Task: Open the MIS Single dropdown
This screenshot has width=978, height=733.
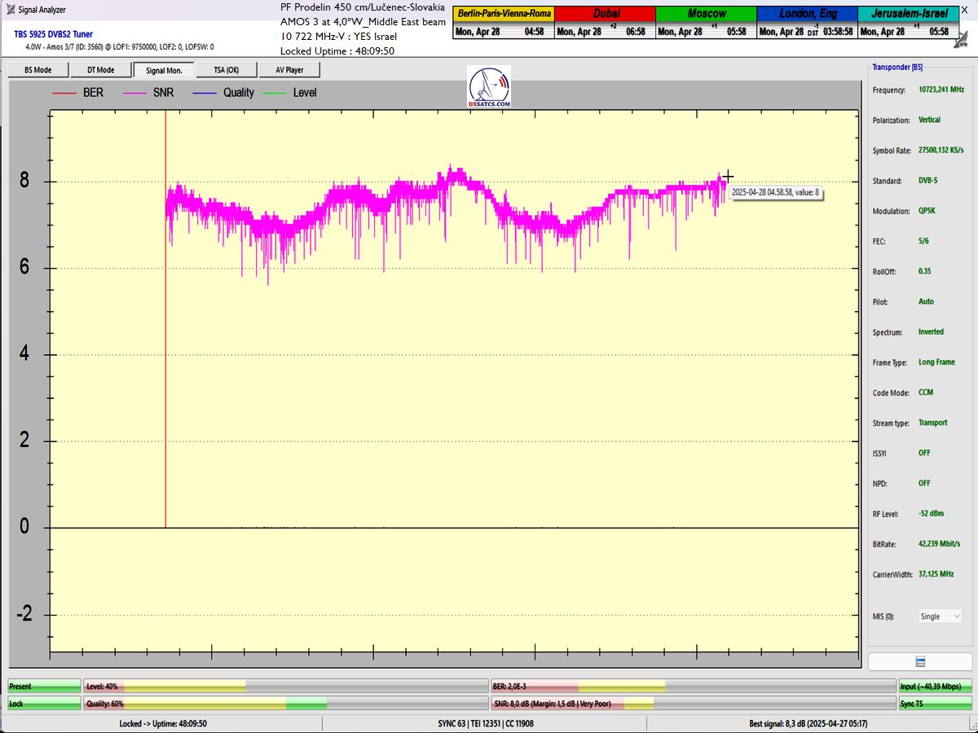Action: coord(940,617)
